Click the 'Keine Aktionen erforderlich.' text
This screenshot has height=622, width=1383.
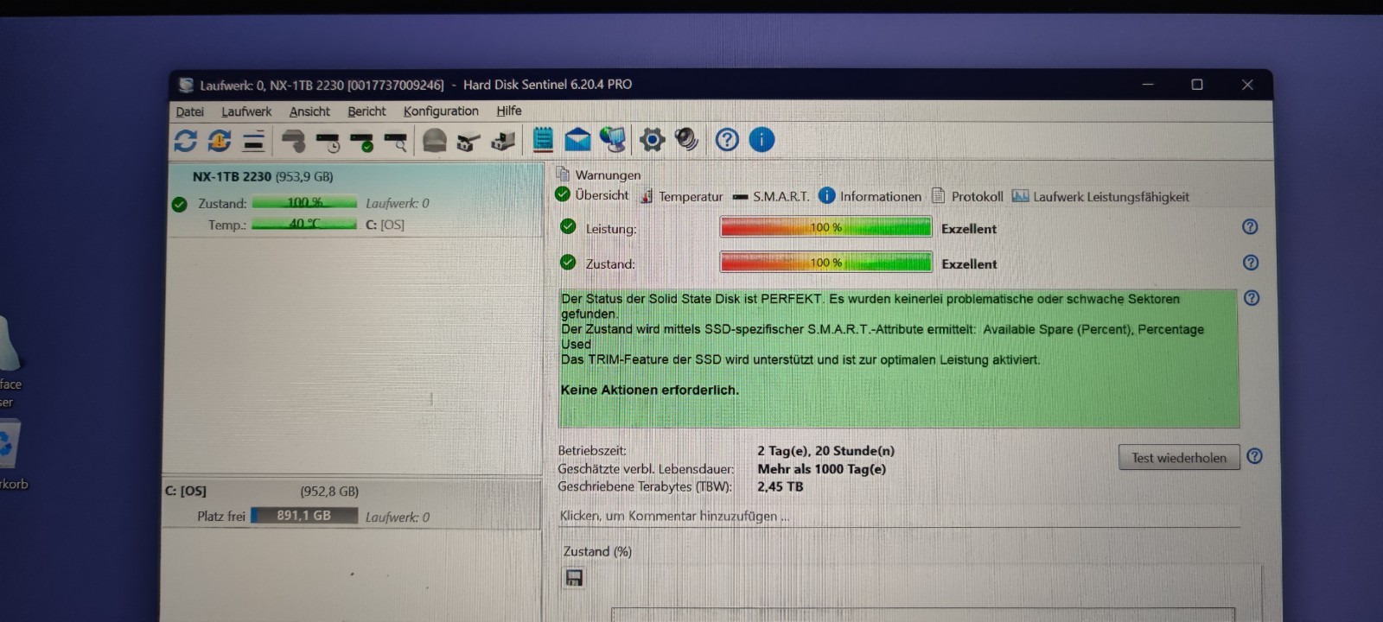[x=650, y=390]
